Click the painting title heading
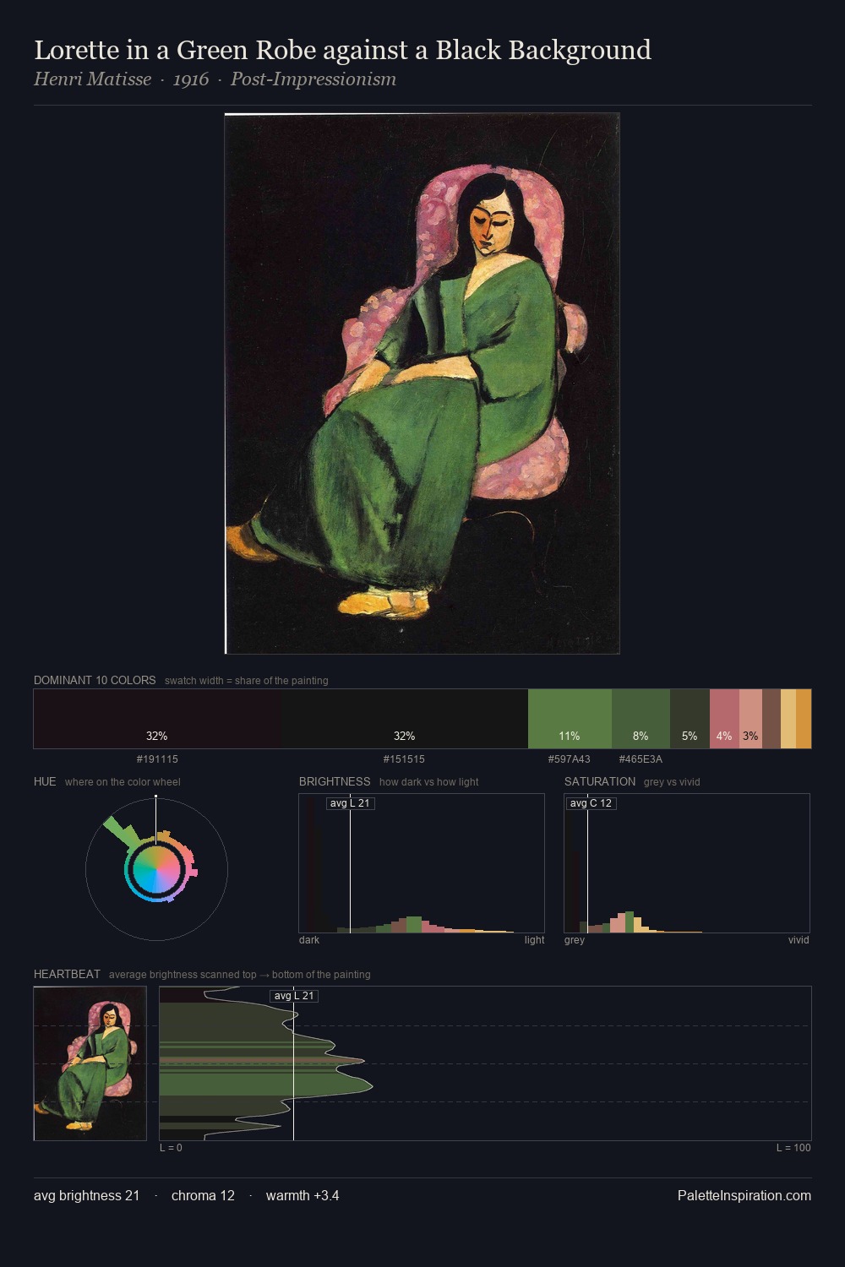 click(x=342, y=50)
